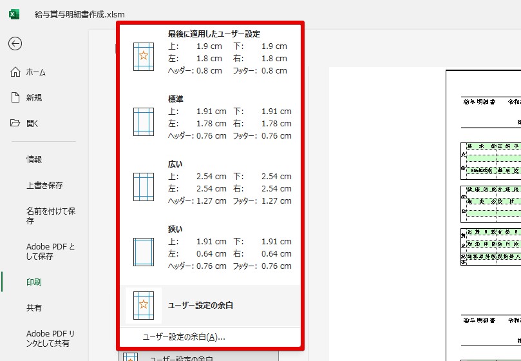This screenshot has width=521, height=361.
Task: Click the back arrow circle icon
Action: (15, 43)
